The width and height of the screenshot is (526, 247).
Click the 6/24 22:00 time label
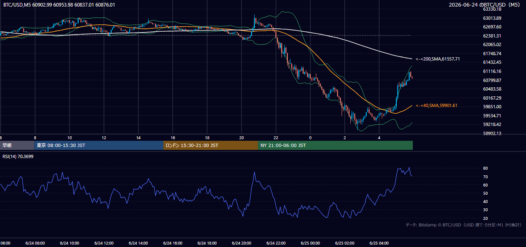pyautogui.click(x=276, y=243)
